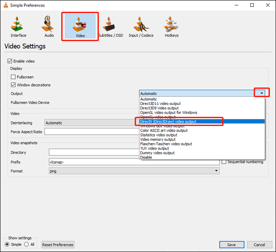Enable Sequential numbering checkbox

(224, 162)
